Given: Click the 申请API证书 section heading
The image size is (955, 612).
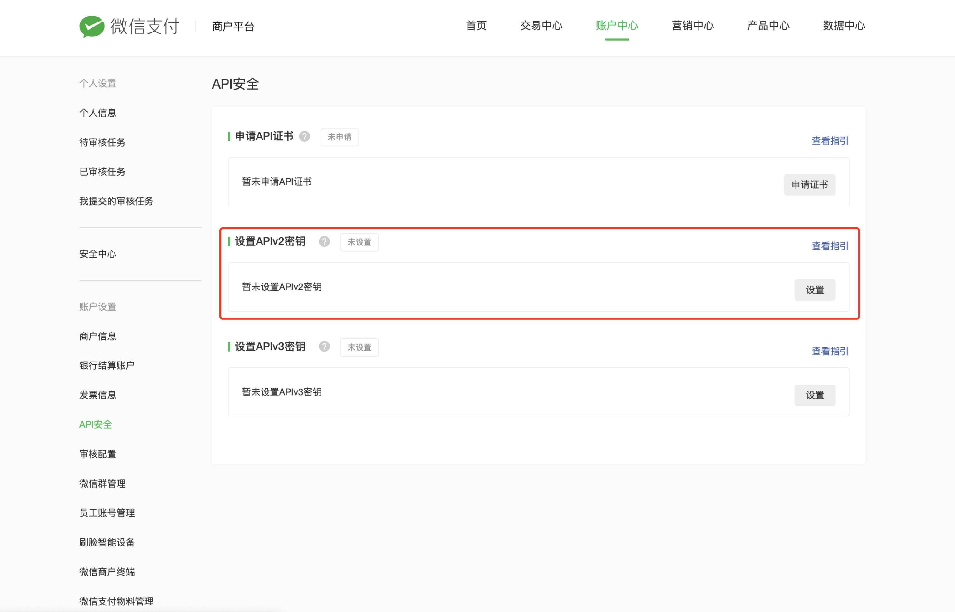Looking at the screenshot, I should point(264,136).
